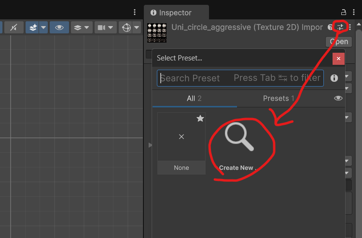The width and height of the screenshot is (362, 238).
Task: Click the info icon beside Search Preset
Action: [x=334, y=78]
